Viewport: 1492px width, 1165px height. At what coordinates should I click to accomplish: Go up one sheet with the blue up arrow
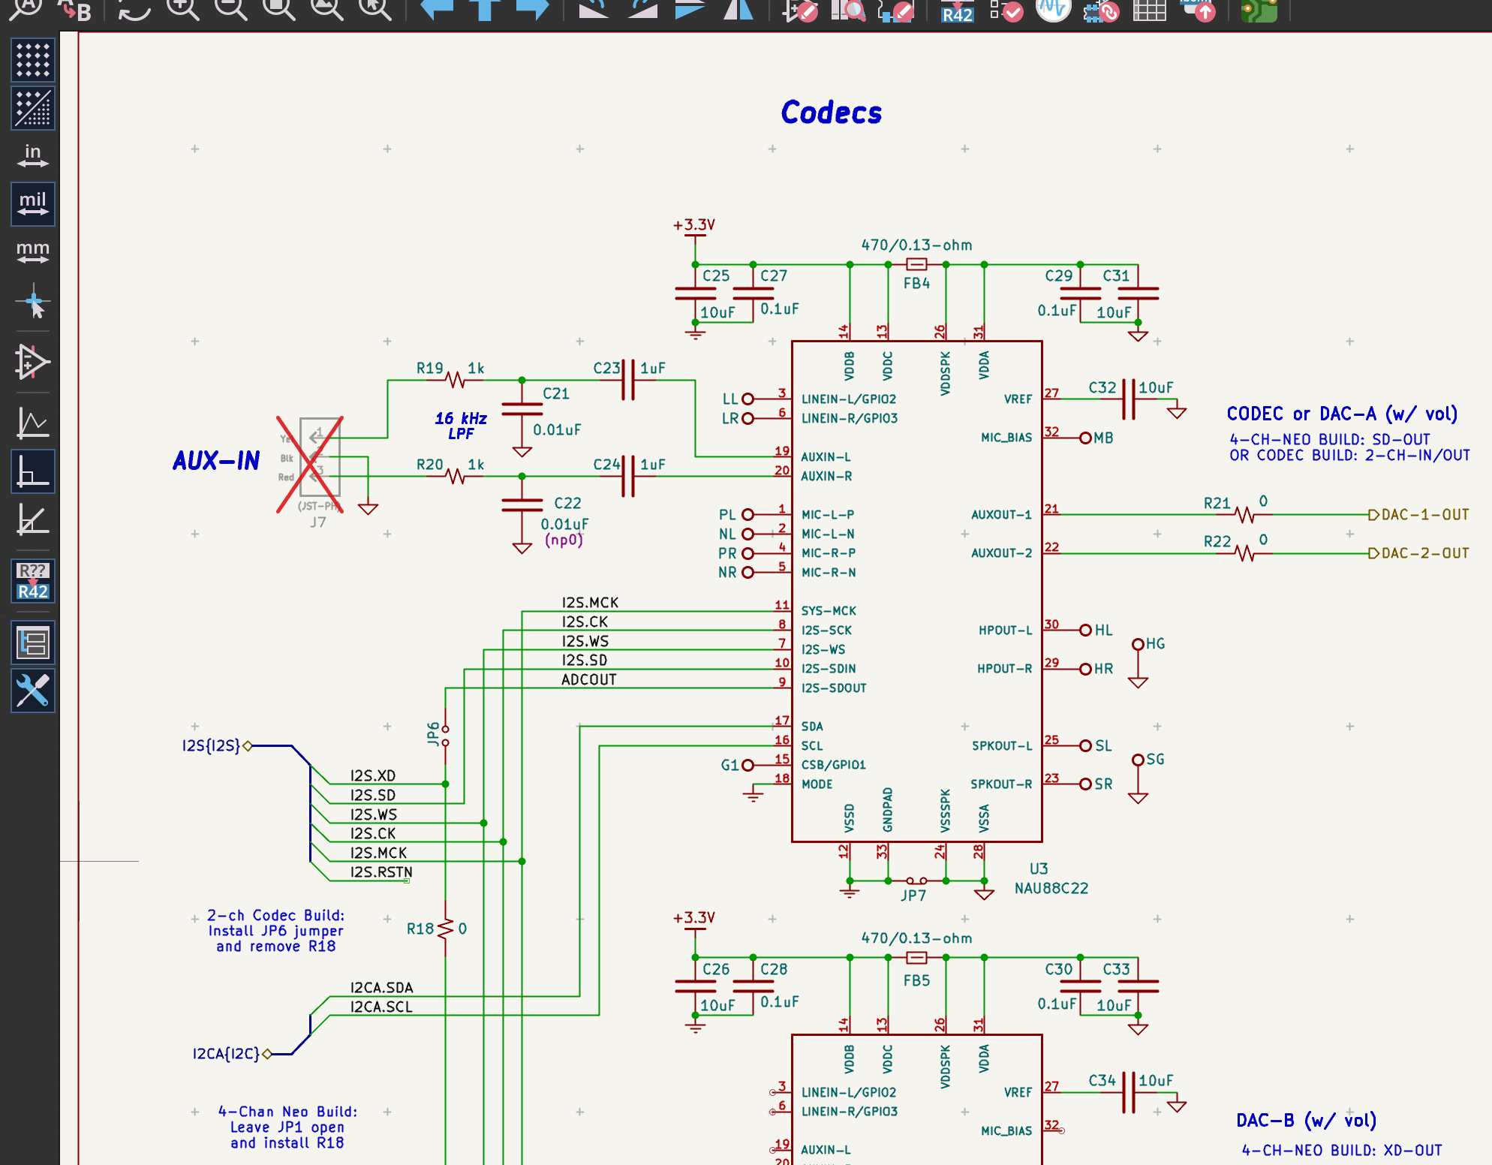pyautogui.click(x=485, y=8)
